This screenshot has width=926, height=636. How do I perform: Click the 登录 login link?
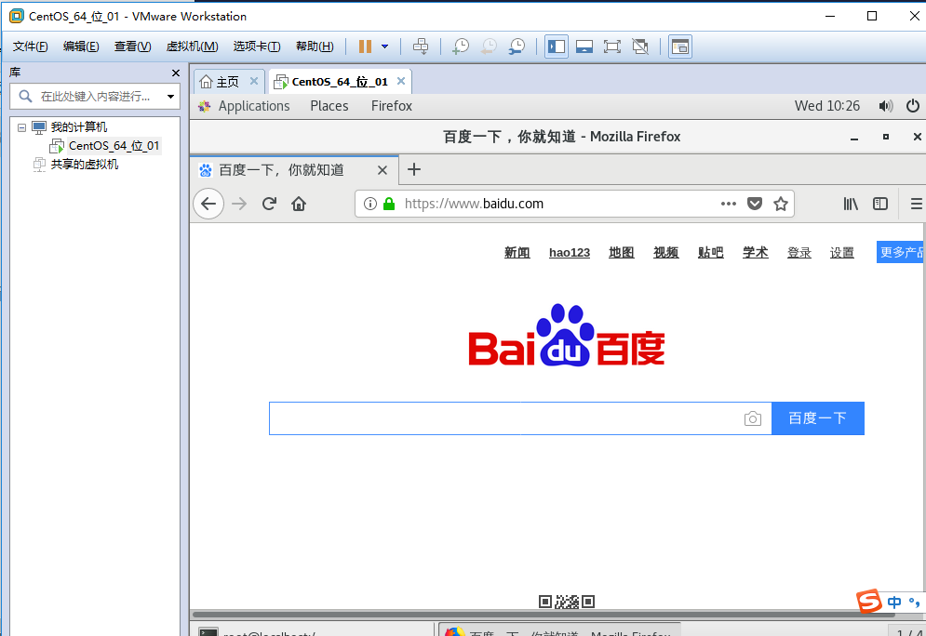[799, 253]
